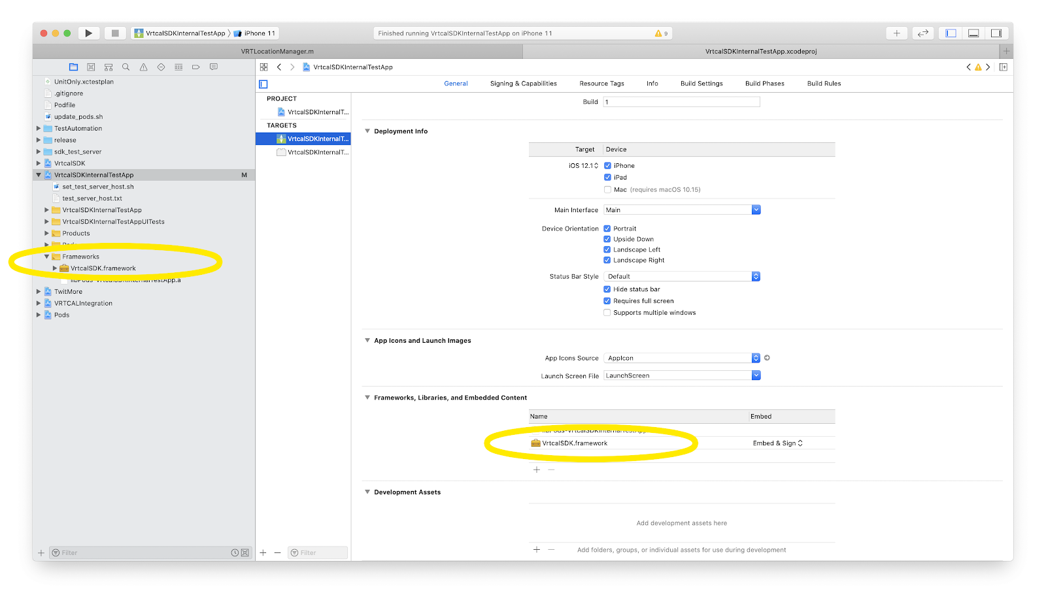The width and height of the screenshot is (1046, 604).
Task: Uncheck the iPad device checkbox
Action: [607, 178]
